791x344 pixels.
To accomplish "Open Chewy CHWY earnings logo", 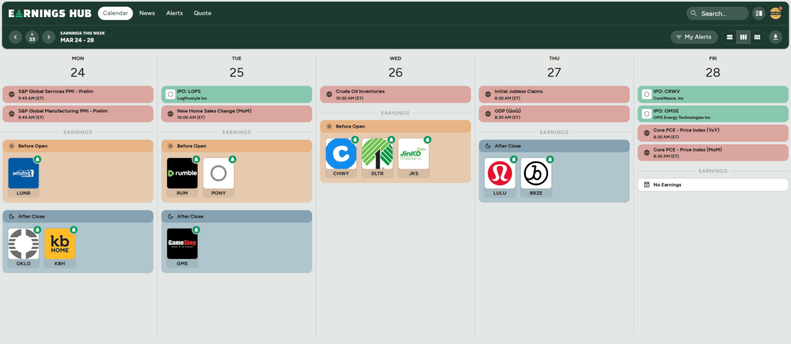I will (341, 154).
